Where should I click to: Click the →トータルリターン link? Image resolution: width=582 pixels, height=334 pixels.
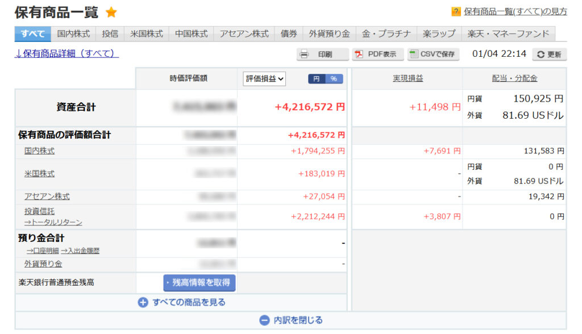pyautogui.click(x=53, y=222)
